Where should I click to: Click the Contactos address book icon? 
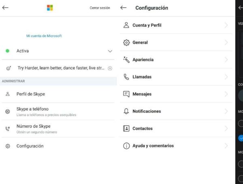click(126, 129)
